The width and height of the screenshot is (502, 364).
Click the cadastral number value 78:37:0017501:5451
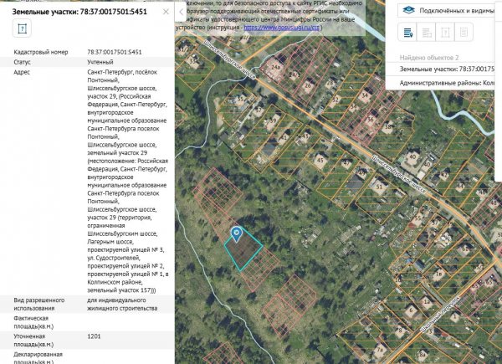click(118, 52)
